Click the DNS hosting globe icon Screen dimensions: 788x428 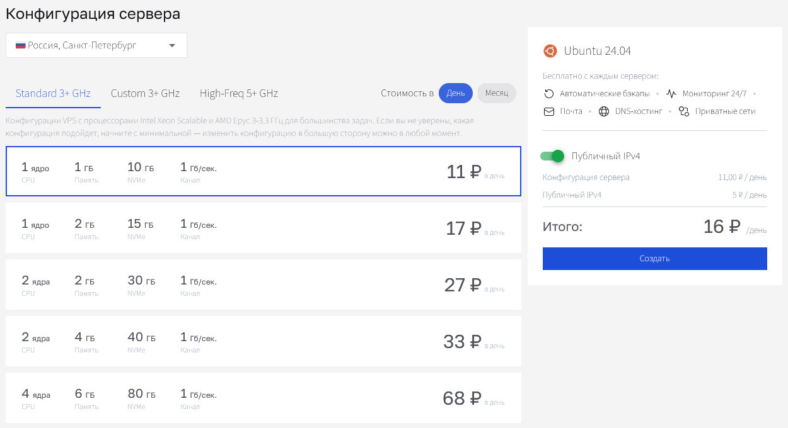coord(604,111)
